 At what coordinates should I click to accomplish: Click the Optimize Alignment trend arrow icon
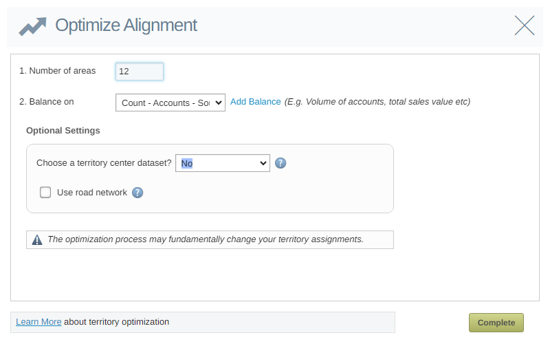(32, 26)
